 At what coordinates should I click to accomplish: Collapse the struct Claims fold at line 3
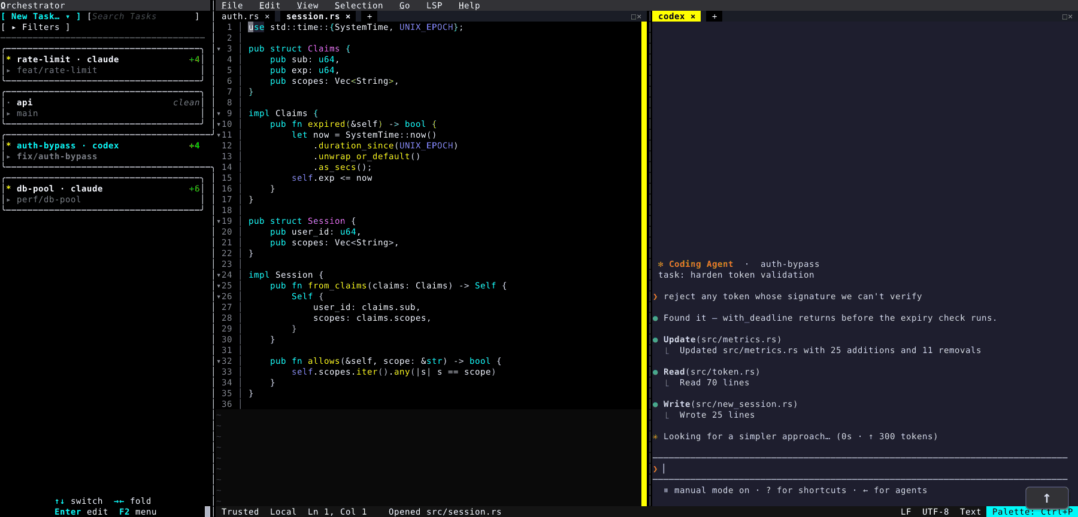219,48
